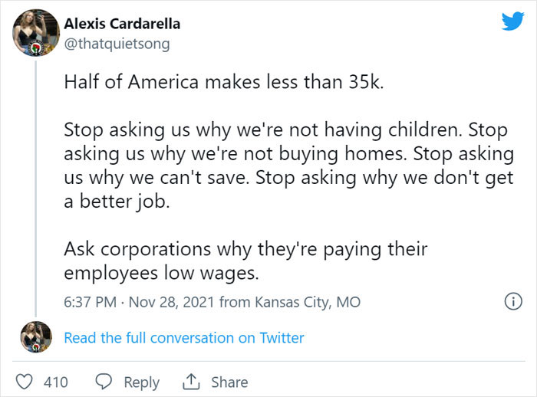Open the tweet info circle icon
This screenshot has height=397, width=537.
click(x=513, y=301)
